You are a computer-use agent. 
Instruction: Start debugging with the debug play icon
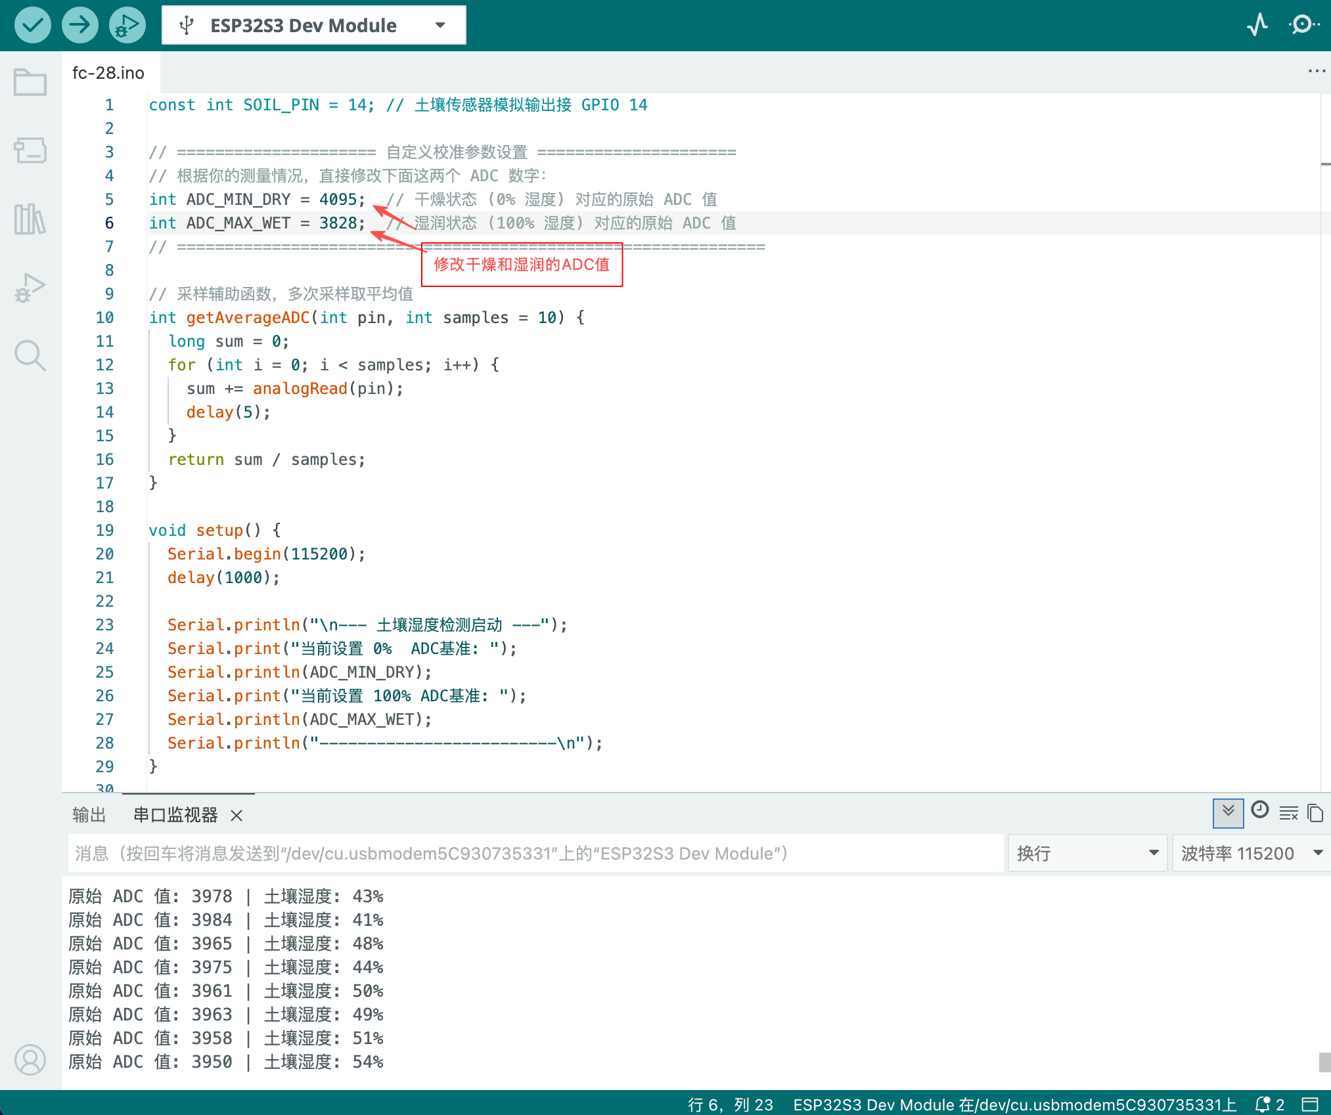(127, 26)
